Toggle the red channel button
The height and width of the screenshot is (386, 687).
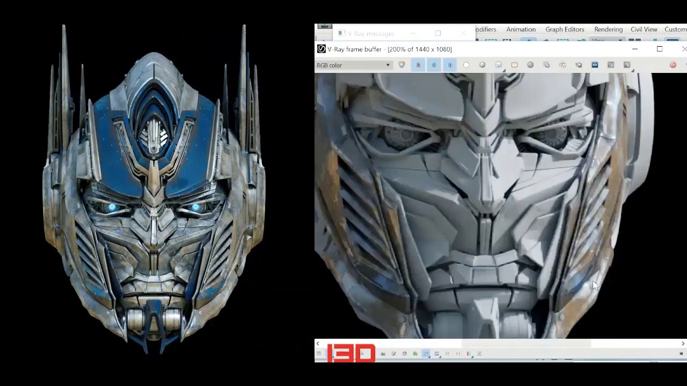[418, 65]
